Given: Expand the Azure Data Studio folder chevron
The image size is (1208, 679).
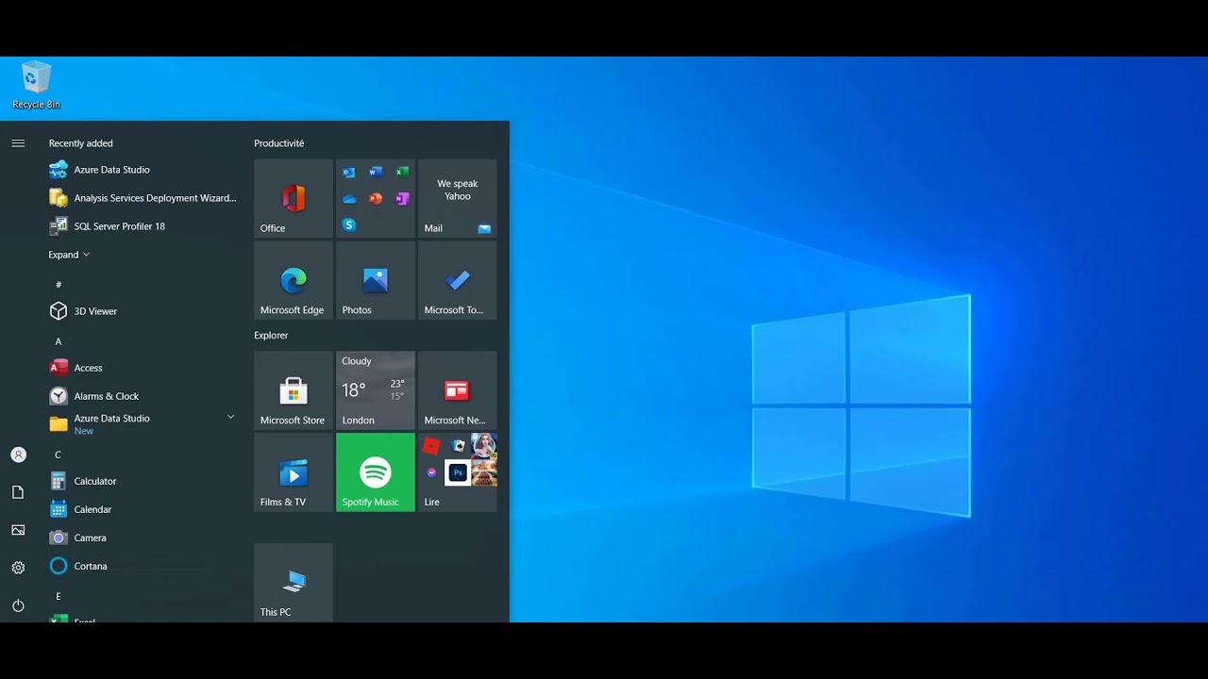Looking at the screenshot, I should point(230,417).
